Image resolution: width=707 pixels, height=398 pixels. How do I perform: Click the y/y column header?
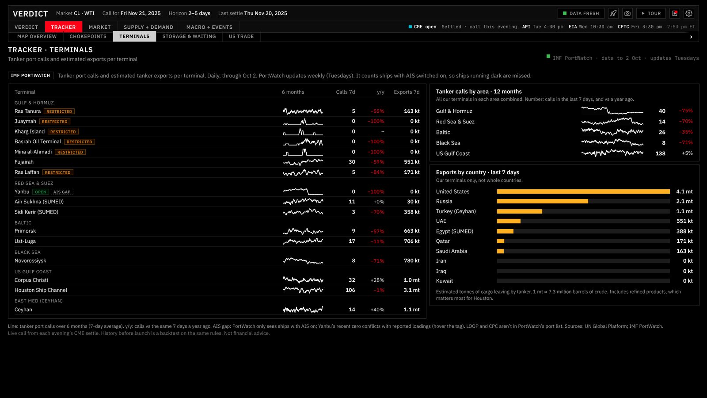(x=380, y=92)
